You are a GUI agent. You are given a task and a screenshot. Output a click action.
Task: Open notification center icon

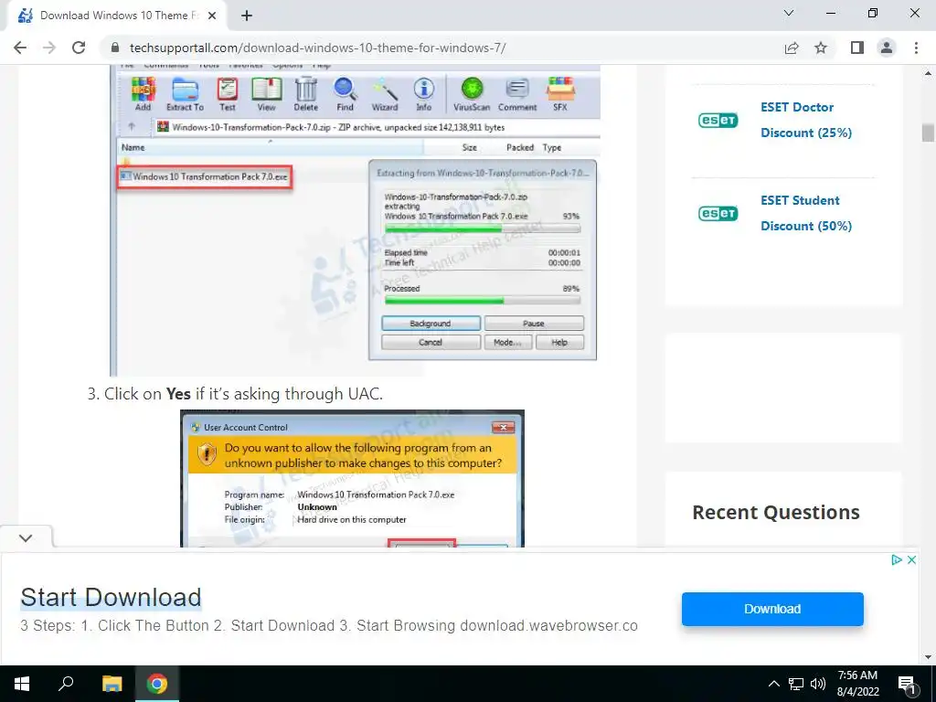(x=906, y=684)
